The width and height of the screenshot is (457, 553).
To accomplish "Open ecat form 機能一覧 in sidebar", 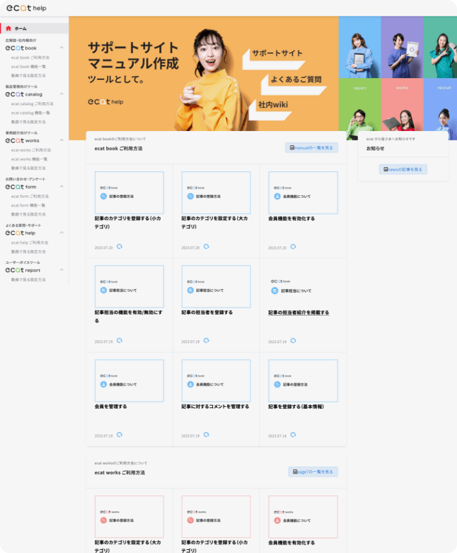I will coord(28,205).
